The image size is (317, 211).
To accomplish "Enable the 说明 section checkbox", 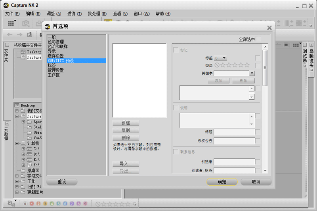I will [x=176, y=108].
